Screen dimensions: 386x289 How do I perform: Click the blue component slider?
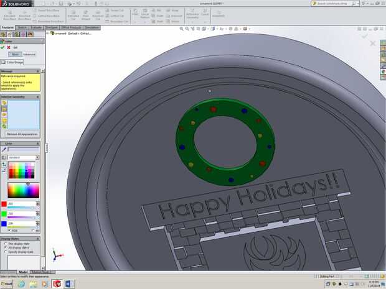pyautogui.click(x=22, y=227)
